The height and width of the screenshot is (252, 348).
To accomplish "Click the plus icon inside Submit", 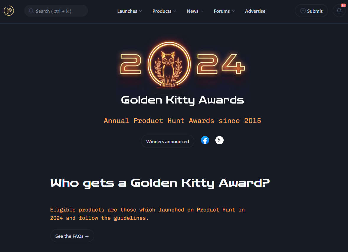I will point(303,11).
